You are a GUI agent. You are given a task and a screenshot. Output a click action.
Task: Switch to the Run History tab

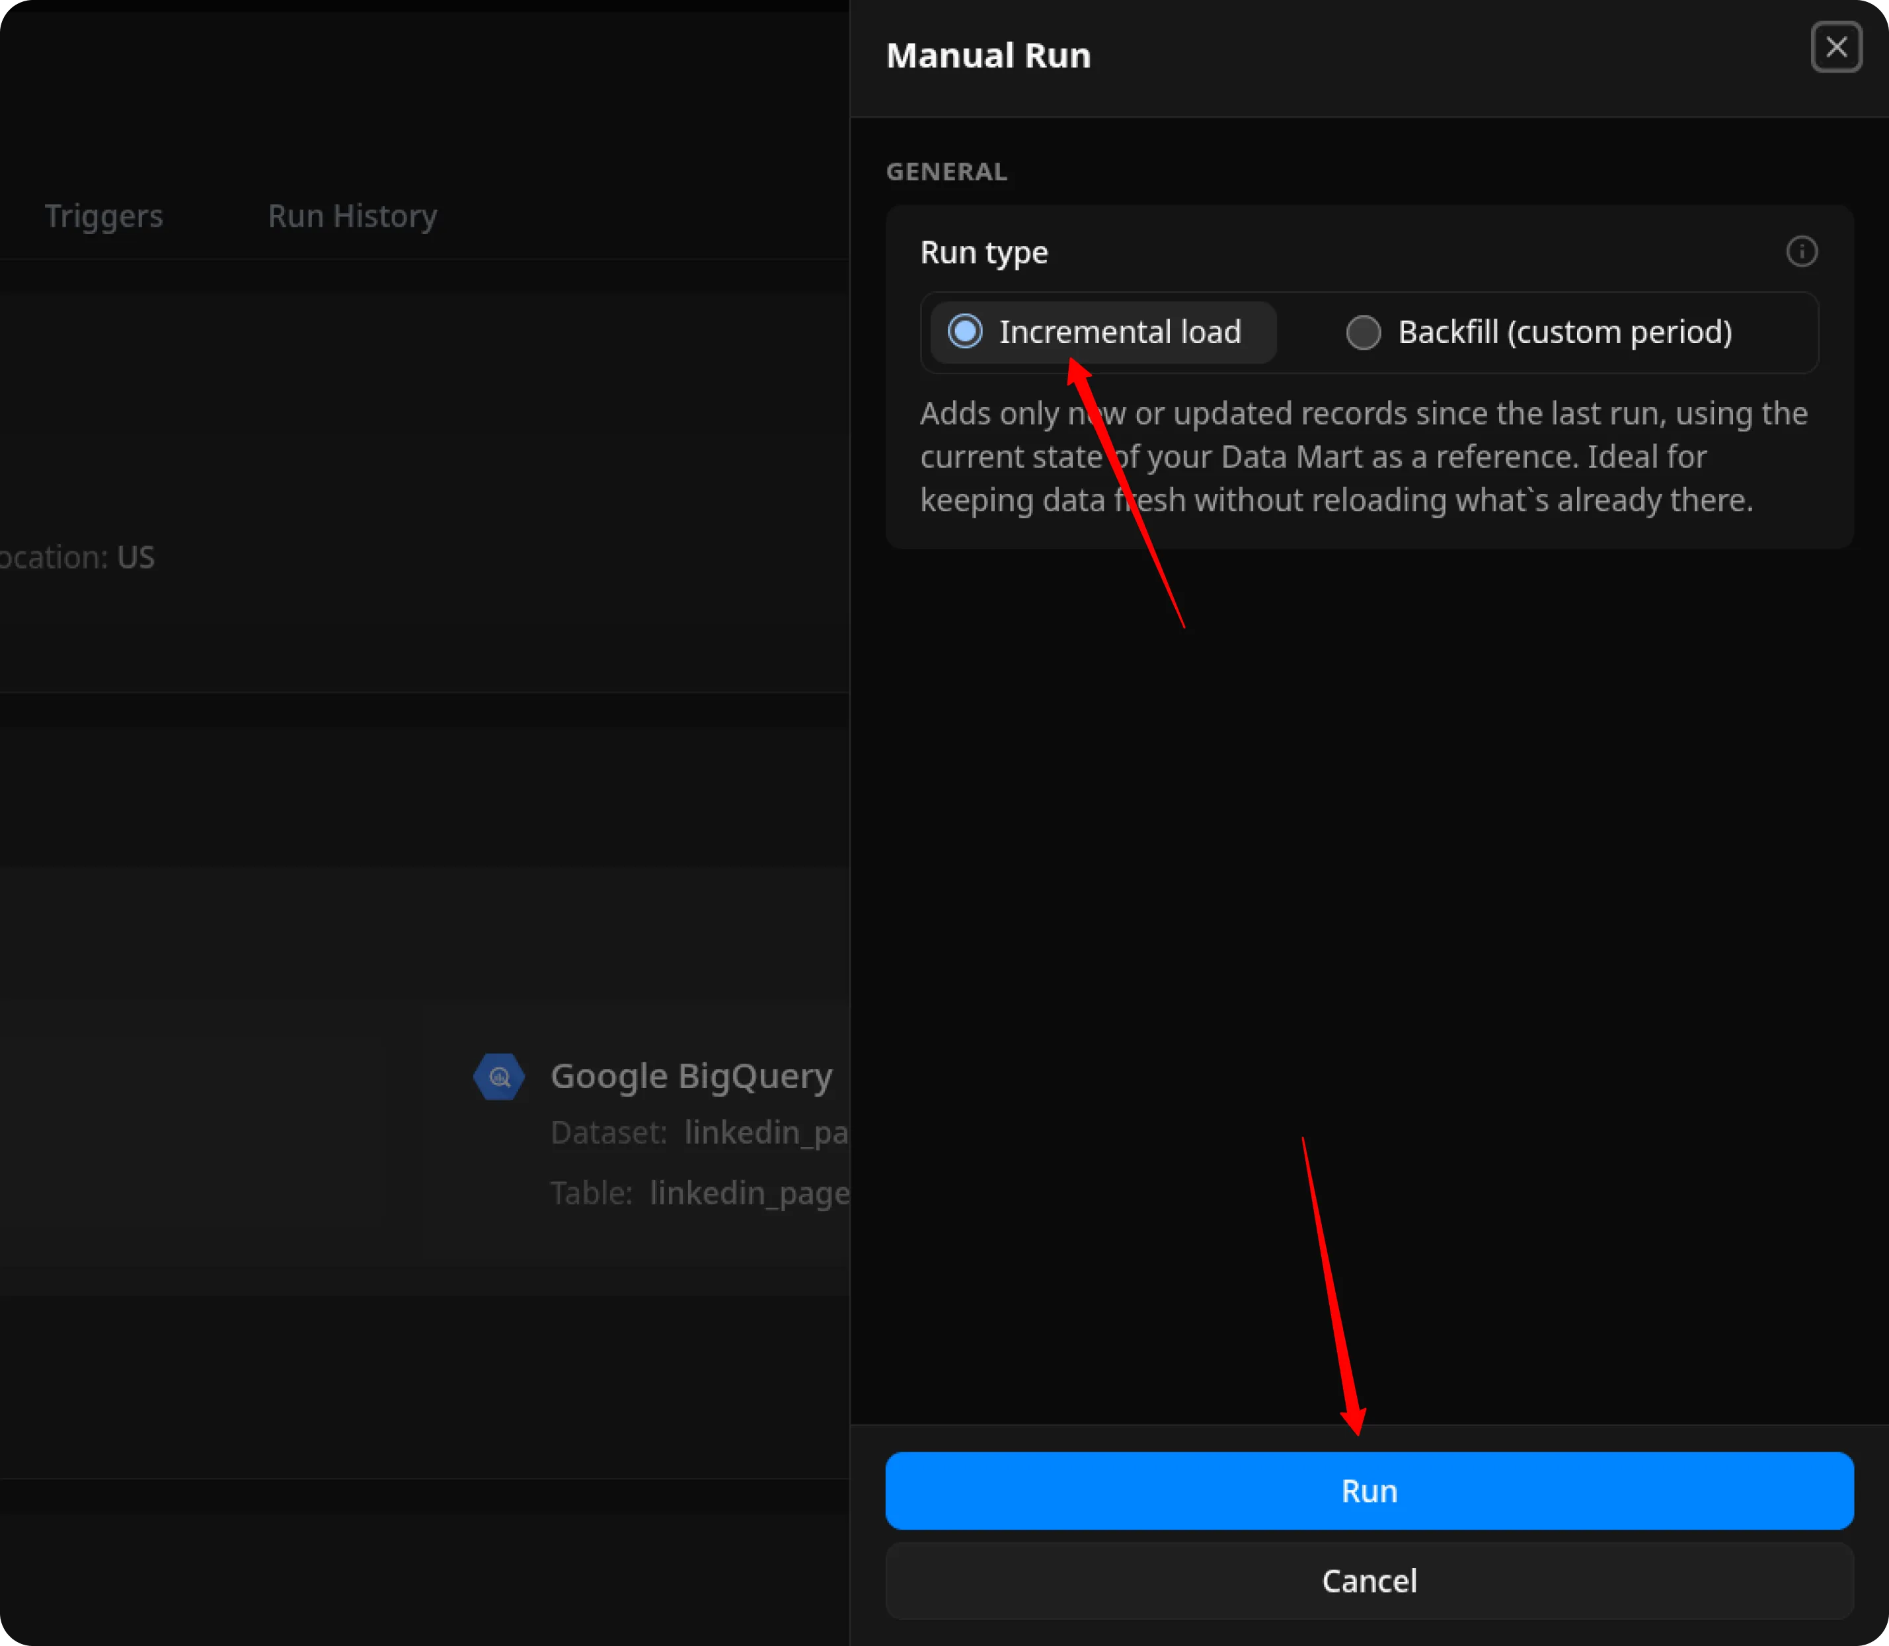pos(353,216)
